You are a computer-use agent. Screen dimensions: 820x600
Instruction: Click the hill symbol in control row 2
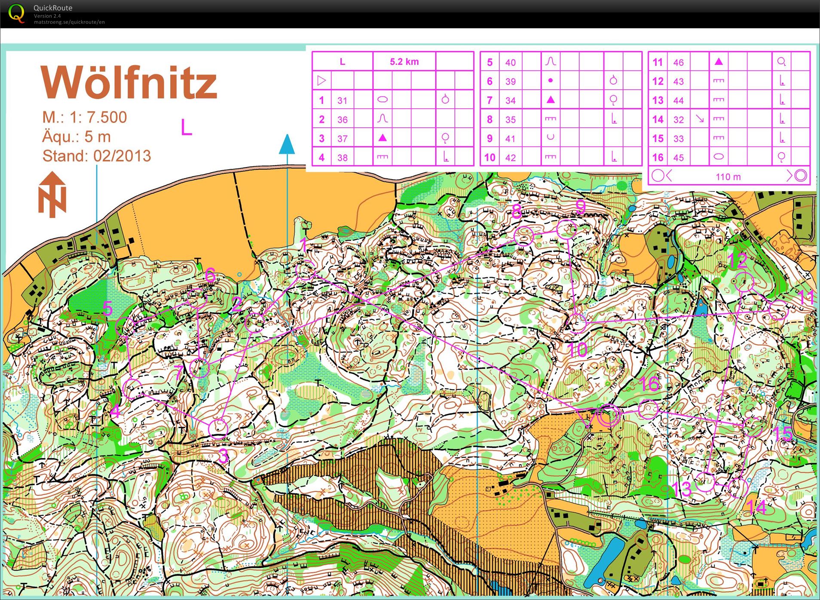coord(382,119)
